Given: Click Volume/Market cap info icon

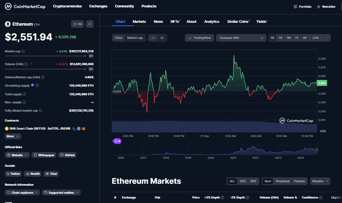Looking at the screenshot, I should click(x=43, y=77).
